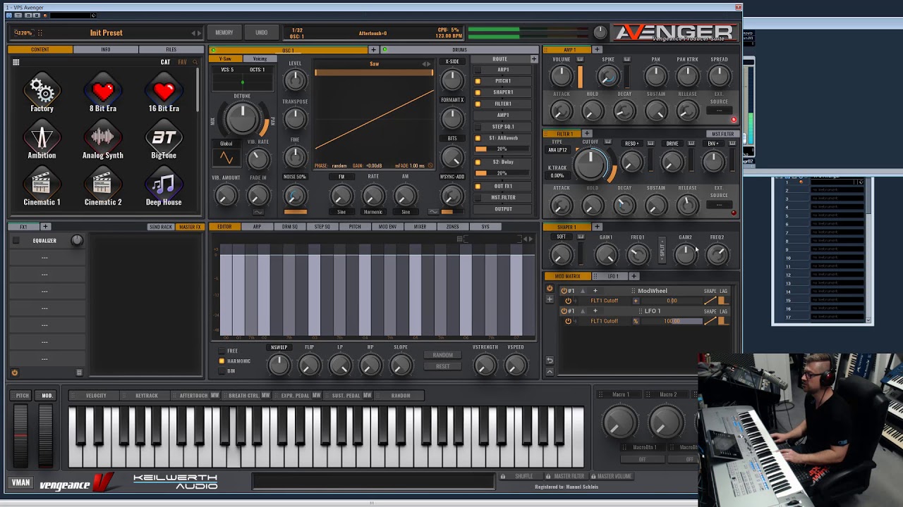Open the Global vibrato mode dropdown
The height and width of the screenshot is (507, 903).
[x=226, y=144]
